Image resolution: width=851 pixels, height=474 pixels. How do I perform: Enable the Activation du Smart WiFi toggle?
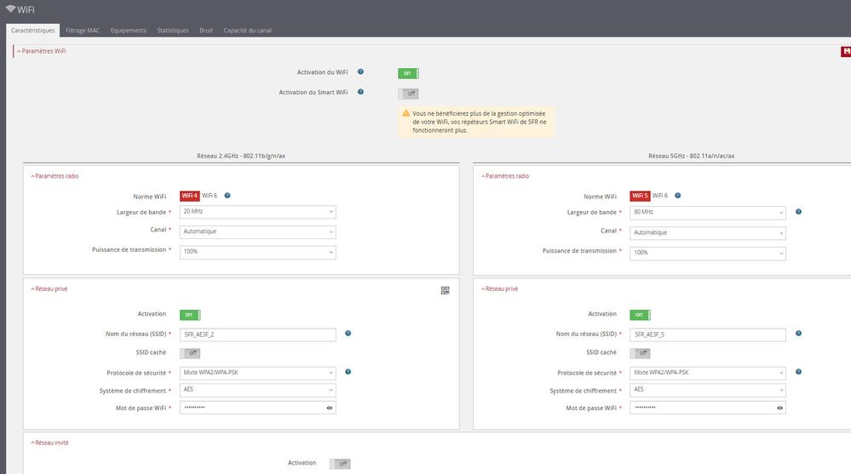[x=408, y=94]
